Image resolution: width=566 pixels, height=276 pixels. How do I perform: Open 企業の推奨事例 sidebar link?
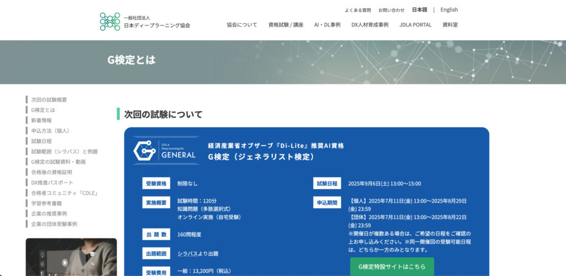(49, 214)
